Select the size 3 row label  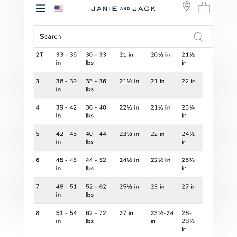click(38, 81)
